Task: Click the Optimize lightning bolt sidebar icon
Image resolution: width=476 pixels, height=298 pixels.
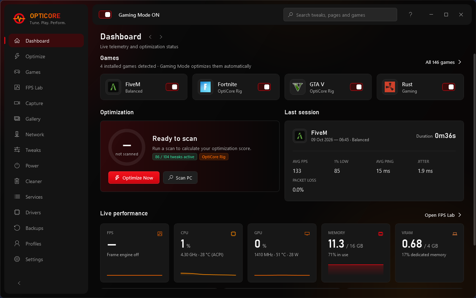Action: point(17,56)
